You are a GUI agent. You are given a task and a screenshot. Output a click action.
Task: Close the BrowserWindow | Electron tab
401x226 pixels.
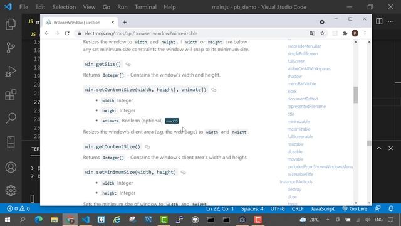(x=113, y=23)
